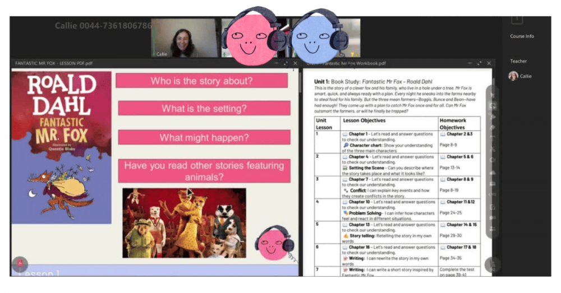
Task: Click 'Chapter 7' in lesson 3 objectives
Action: [358, 179]
